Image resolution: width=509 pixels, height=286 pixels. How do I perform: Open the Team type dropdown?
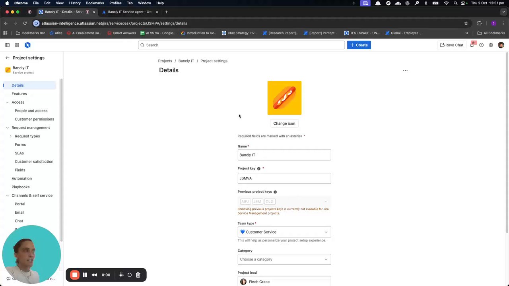pyautogui.click(x=284, y=232)
